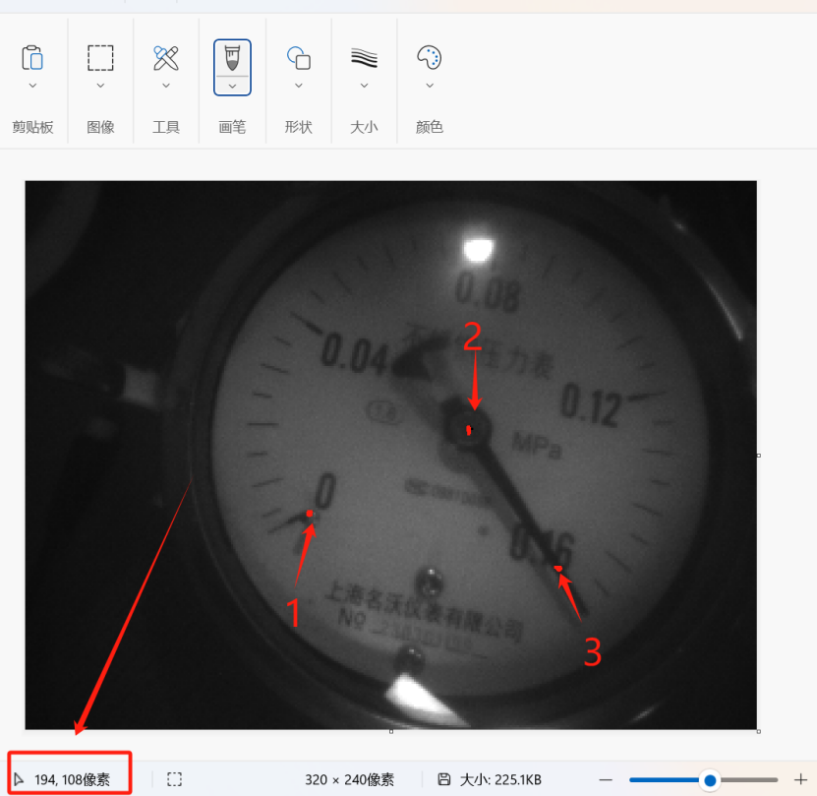The height and width of the screenshot is (796, 817).
Task: Open the Colors palette icon
Action: point(430,57)
